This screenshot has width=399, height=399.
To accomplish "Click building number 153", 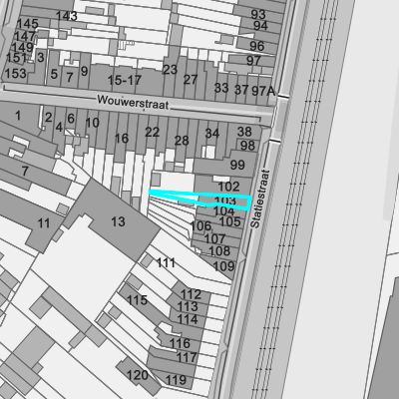I will pyautogui.click(x=16, y=73).
